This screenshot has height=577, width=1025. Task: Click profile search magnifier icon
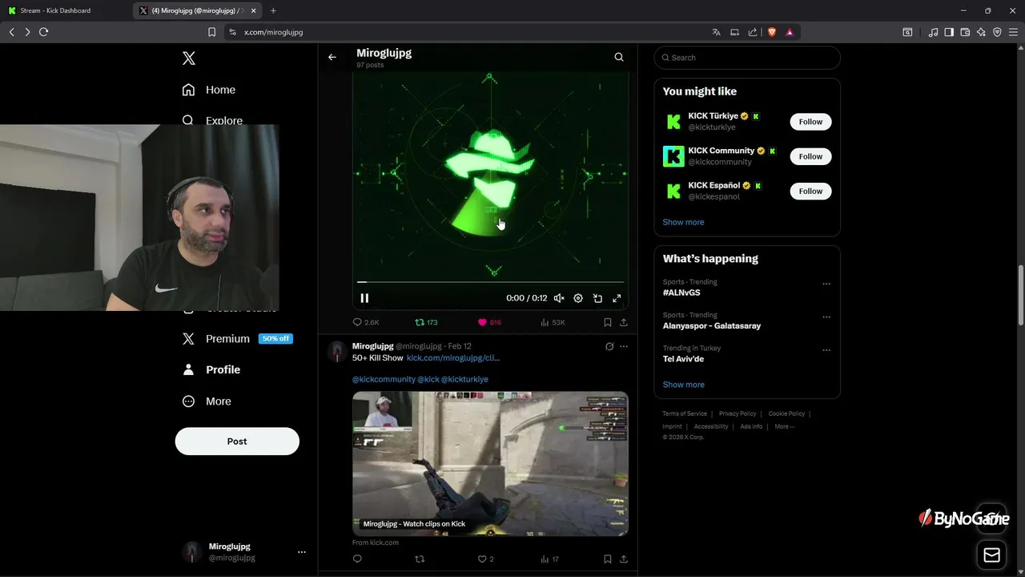(x=619, y=57)
